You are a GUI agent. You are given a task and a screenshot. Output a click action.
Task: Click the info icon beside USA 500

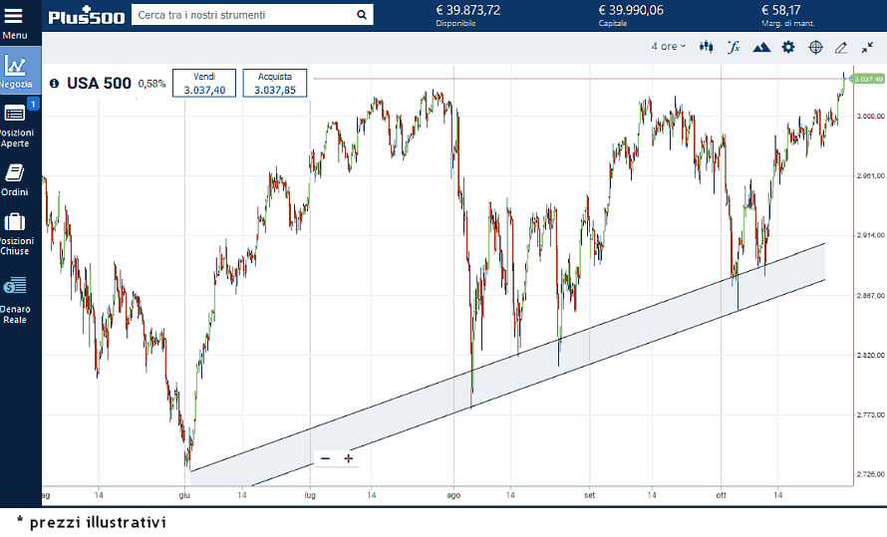click(x=54, y=84)
